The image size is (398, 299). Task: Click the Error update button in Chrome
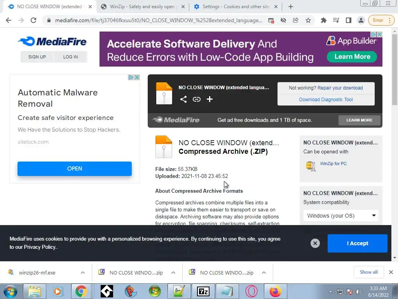point(382,20)
